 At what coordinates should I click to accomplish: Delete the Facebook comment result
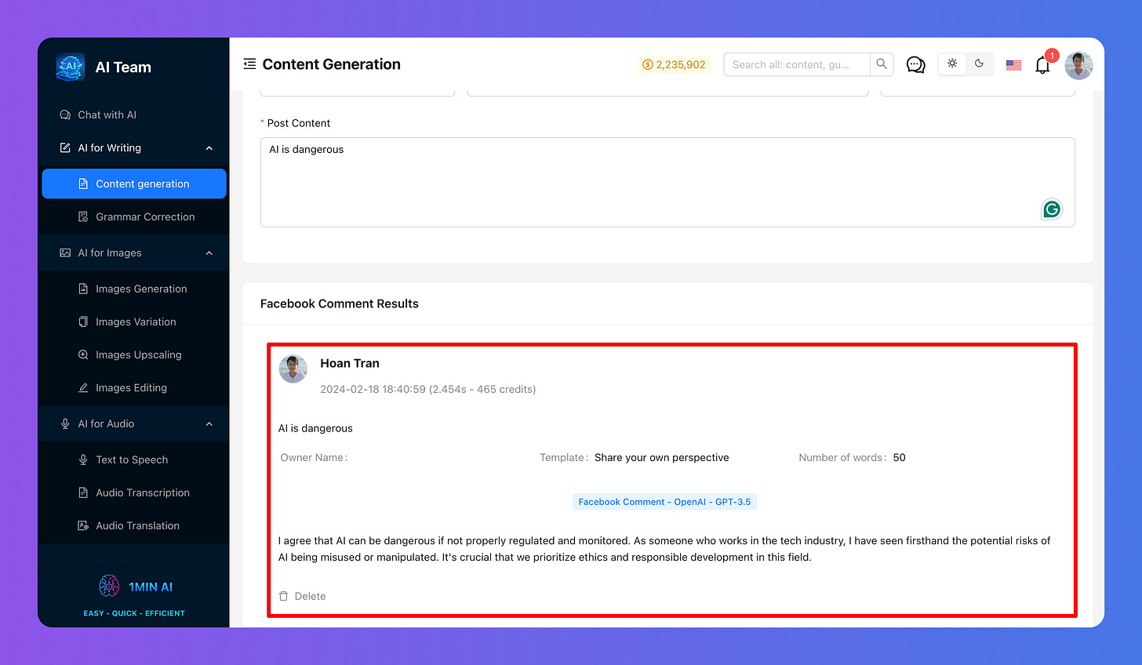pyautogui.click(x=303, y=596)
